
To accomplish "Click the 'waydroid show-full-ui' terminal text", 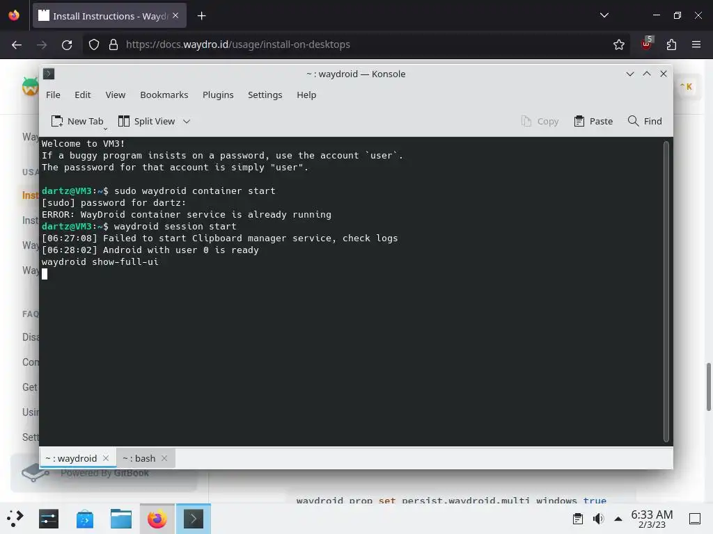I will click(100, 262).
